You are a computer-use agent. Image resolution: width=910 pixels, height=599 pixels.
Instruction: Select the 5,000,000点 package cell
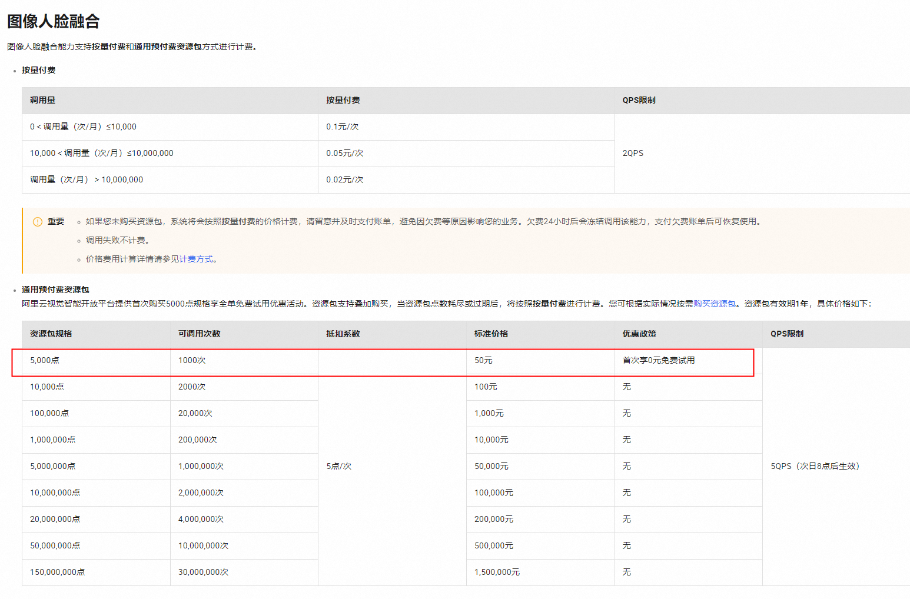[96, 467]
